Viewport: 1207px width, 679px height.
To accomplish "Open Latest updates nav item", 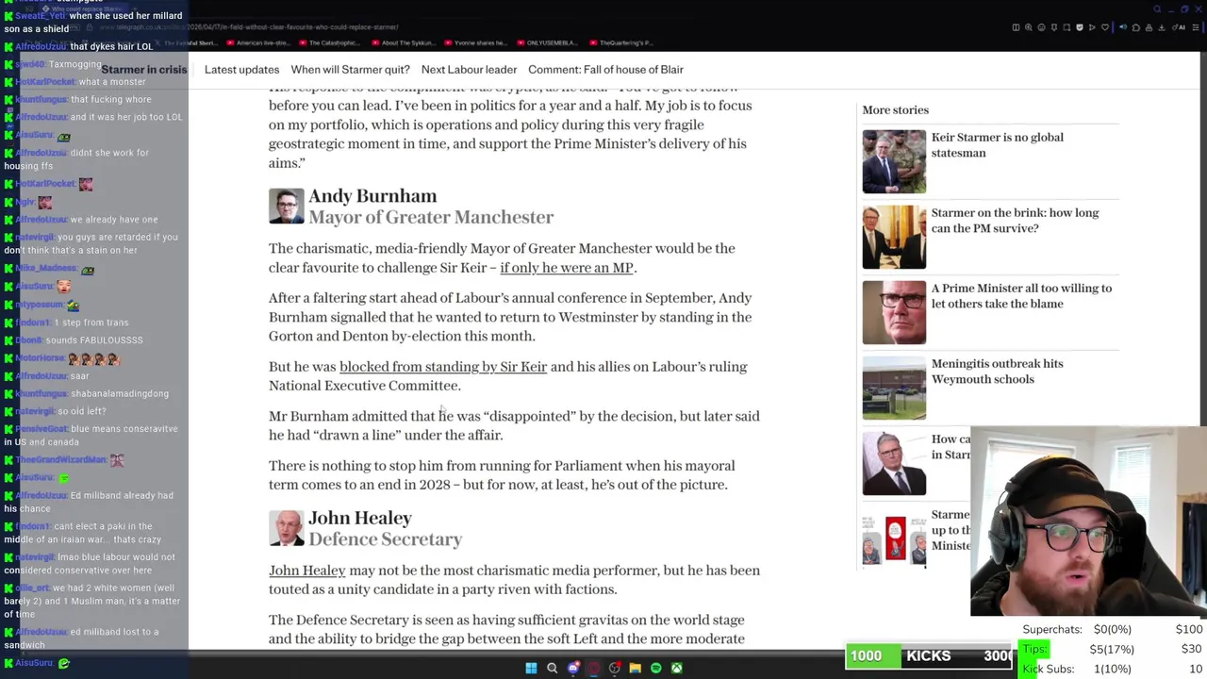I will 241,69.
